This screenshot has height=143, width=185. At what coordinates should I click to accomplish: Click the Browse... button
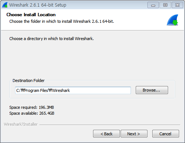[152, 90]
